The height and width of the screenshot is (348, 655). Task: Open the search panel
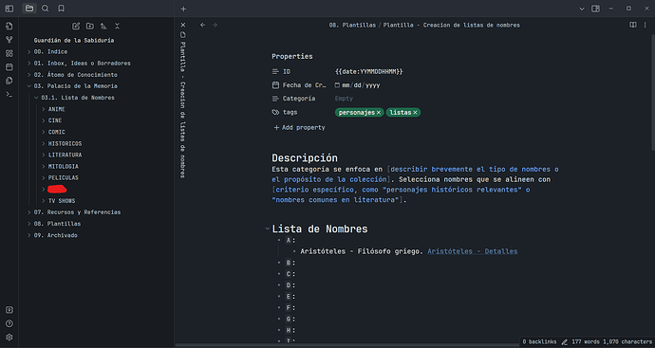click(x=46, y=9)
